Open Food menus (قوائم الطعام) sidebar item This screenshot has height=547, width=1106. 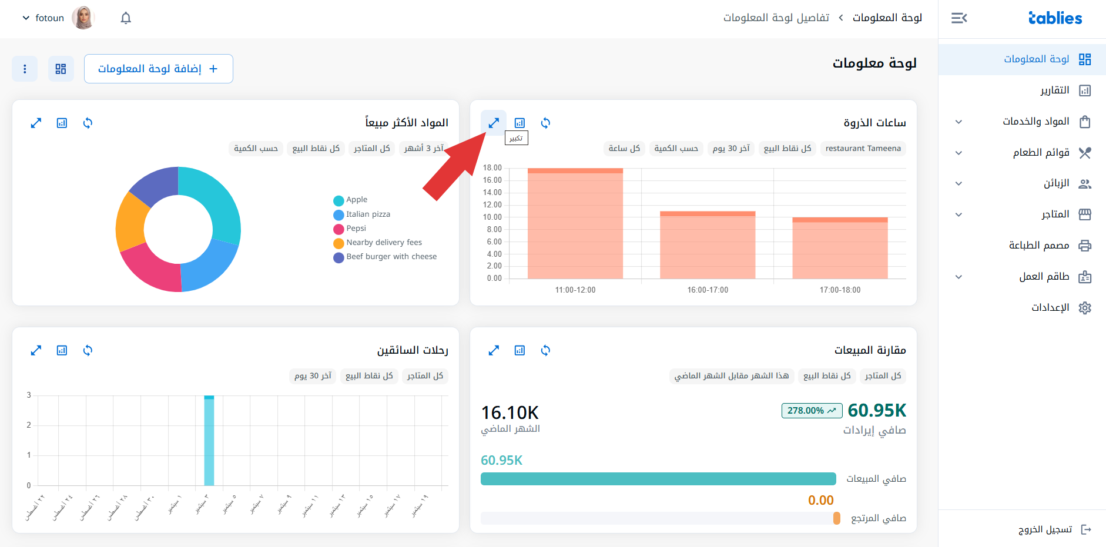click(1023, 153)
